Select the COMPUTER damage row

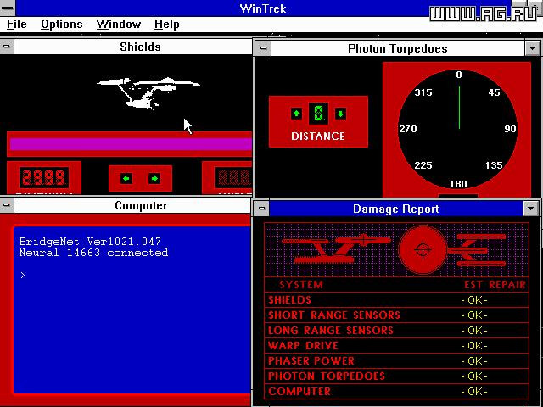(x=397, y=391)
